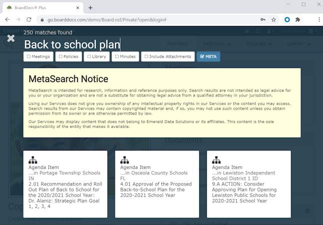
Task: Select the FEATURED tab
Action: (x=178, y=44)
